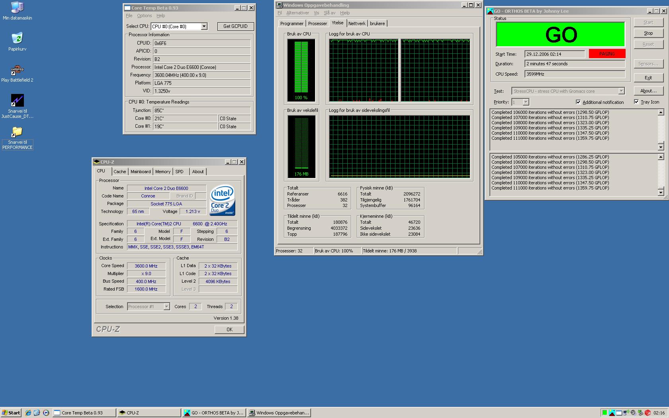Switch to the Memory tab in CPU-Z
The image size is (669, 418).
(x=163, y=172)
